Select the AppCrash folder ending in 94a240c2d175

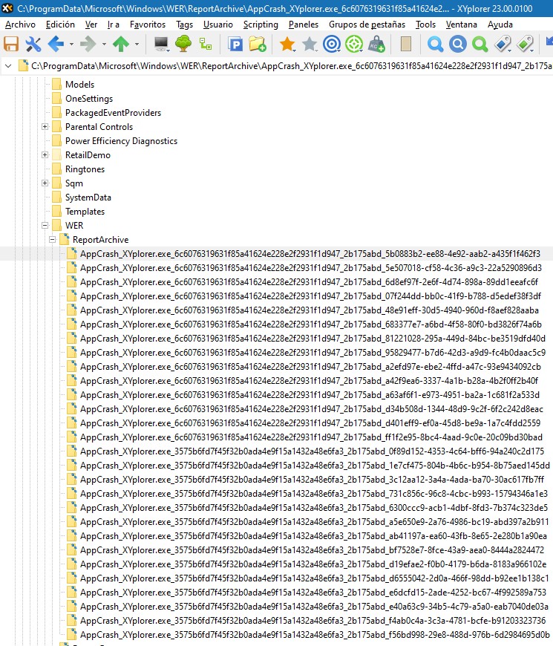312,451
